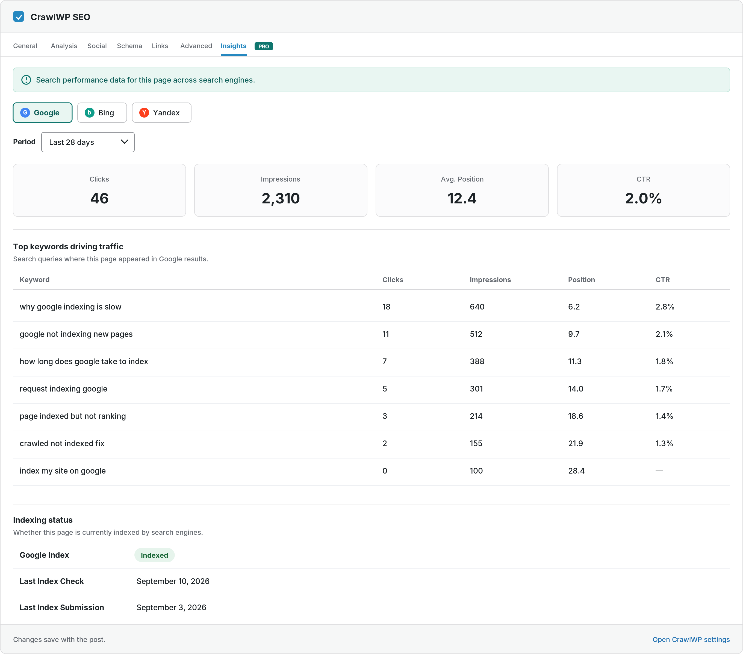Click keyword 'page indexed but not ranking'
Viewport: 743px width, 654px height.
click(x=73, y=416)
